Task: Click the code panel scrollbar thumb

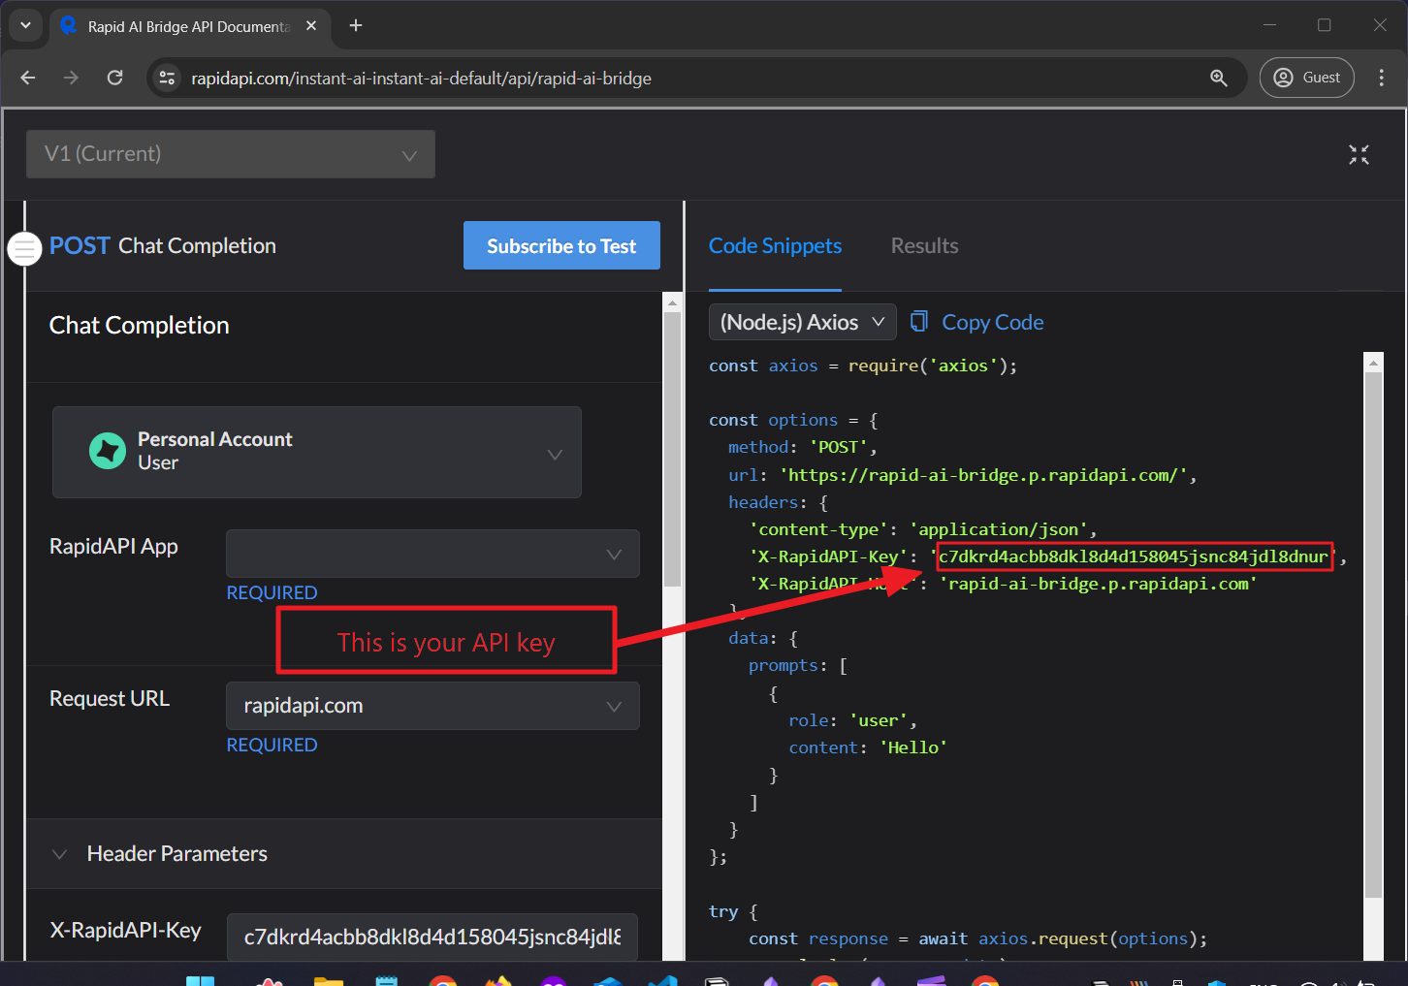Action: click(1373, 635)
